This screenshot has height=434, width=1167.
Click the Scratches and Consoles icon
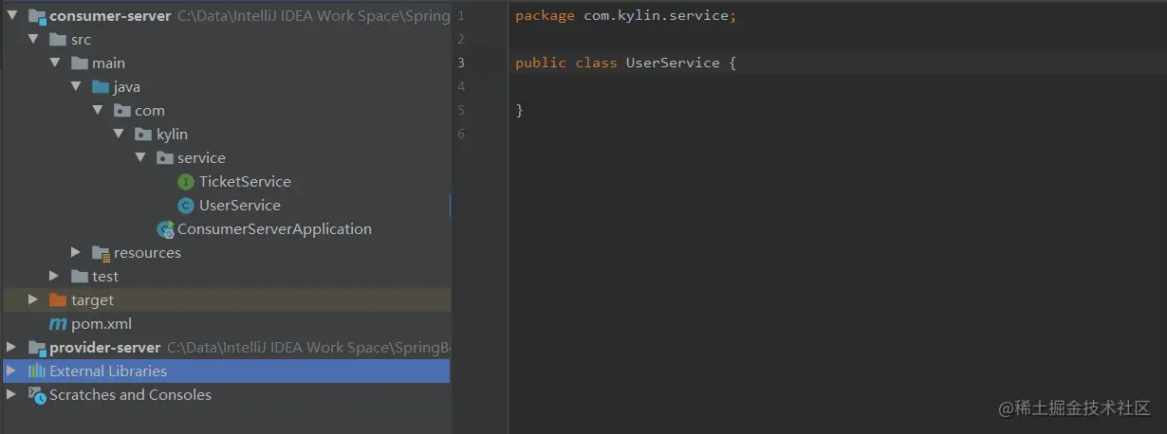click(x=37, y=395)
